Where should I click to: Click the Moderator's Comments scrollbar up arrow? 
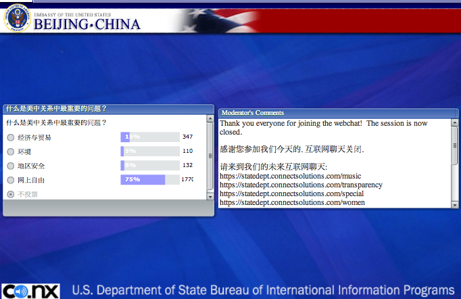(x=454, y=123)
